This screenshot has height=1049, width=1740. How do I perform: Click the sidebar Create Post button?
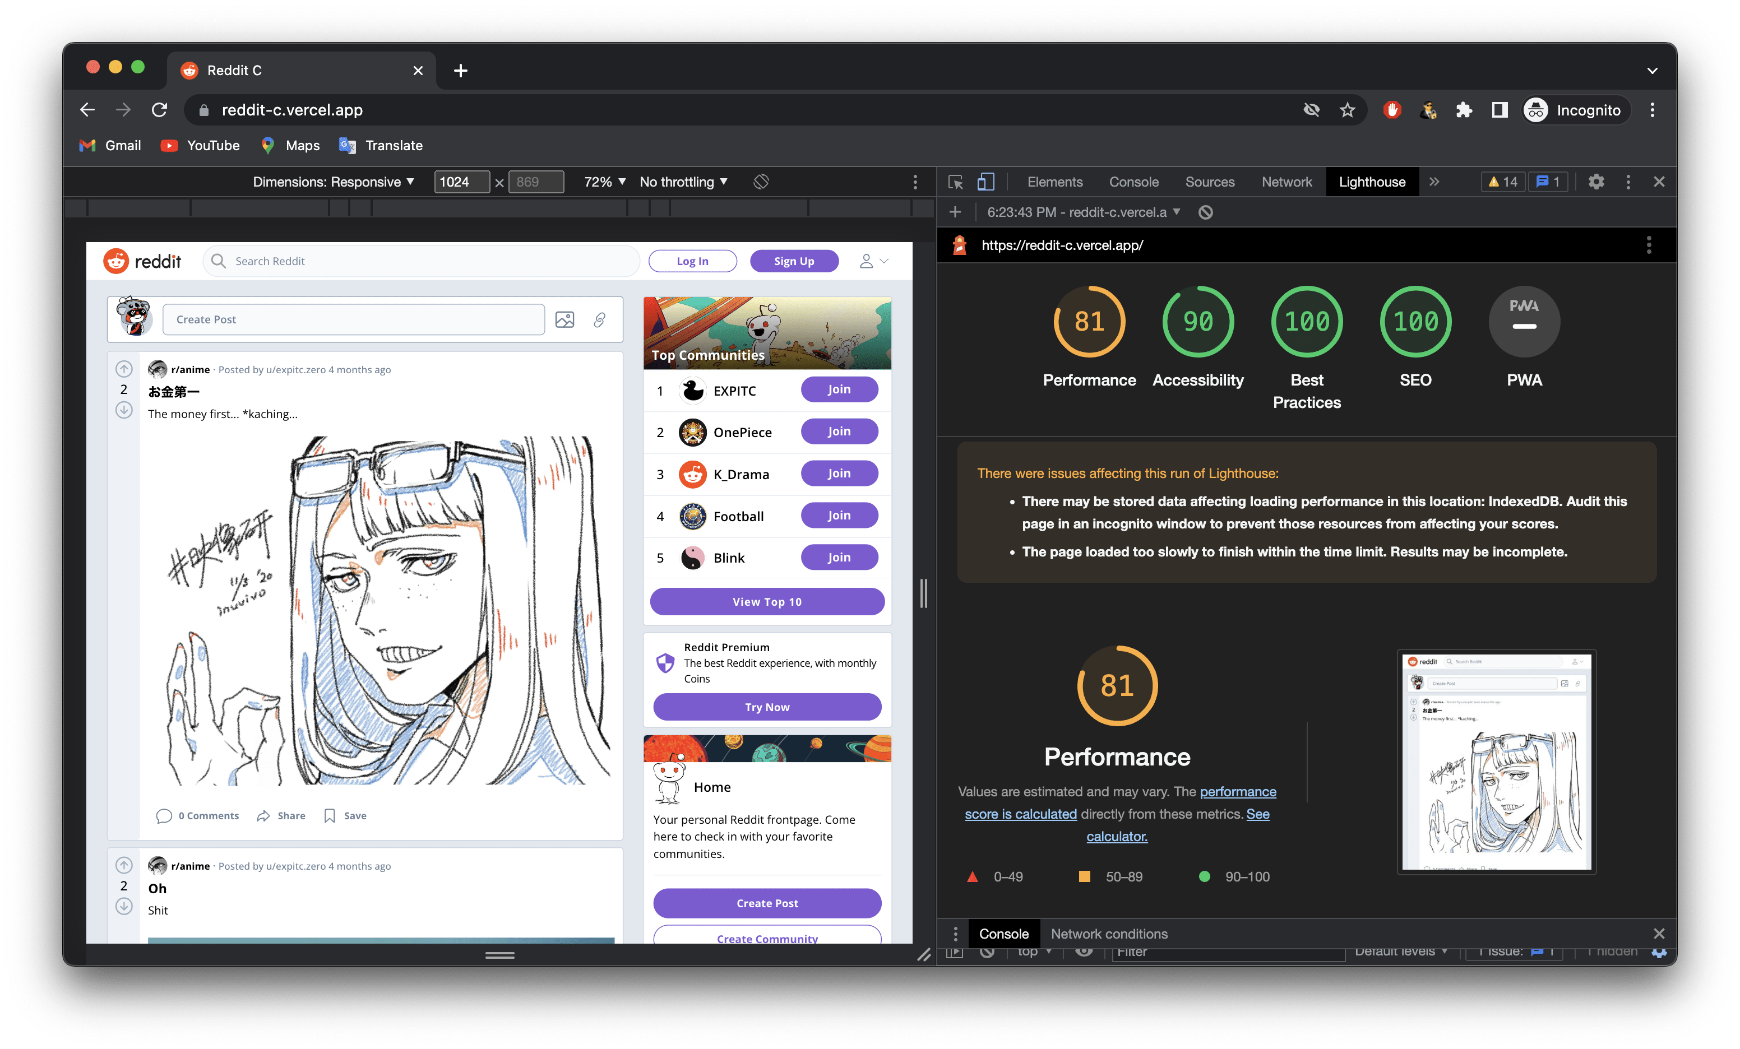[x=767, y=903]
